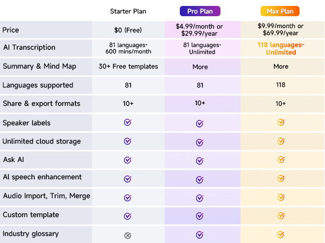The image size is (325, 243).
Task: Click 30+ Free templates in Starter column
Action: coord(128,66)
